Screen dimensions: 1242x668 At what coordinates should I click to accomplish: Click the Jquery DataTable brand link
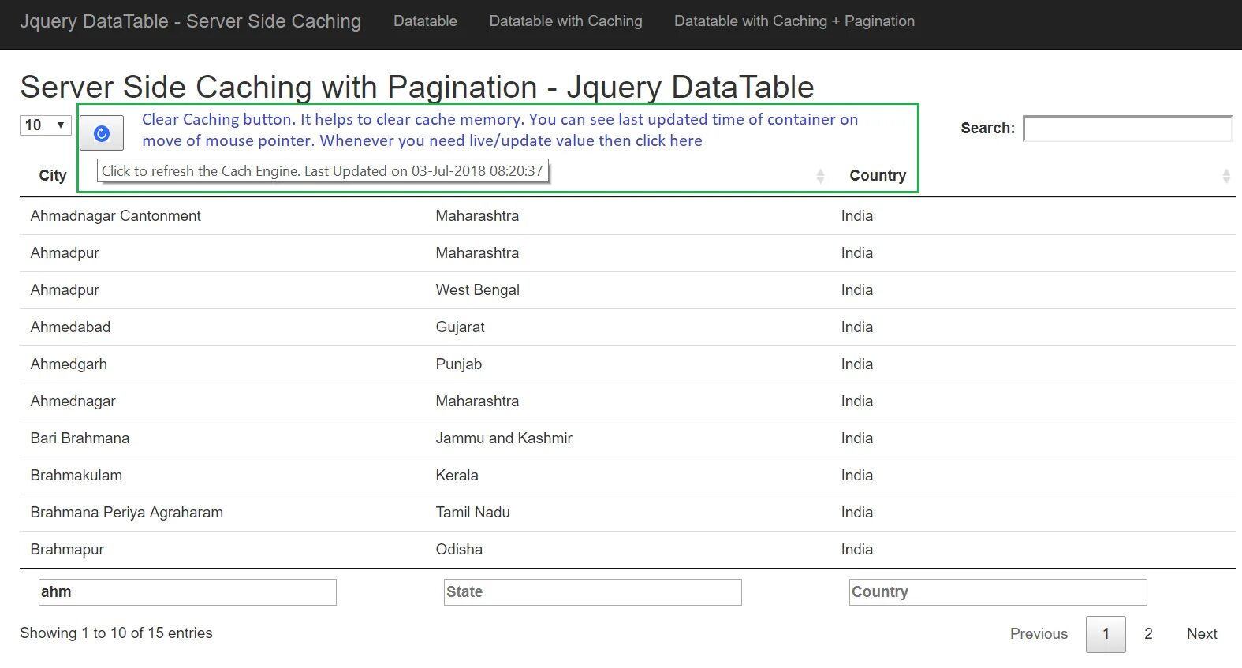pos(190,21)
